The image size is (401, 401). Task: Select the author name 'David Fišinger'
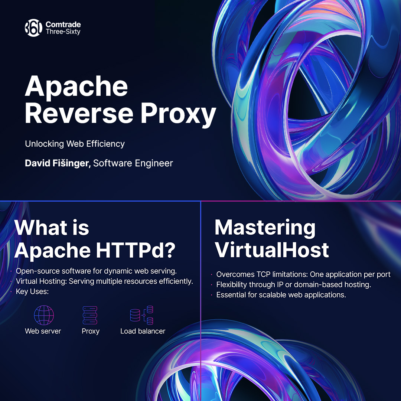click(58, 163)
